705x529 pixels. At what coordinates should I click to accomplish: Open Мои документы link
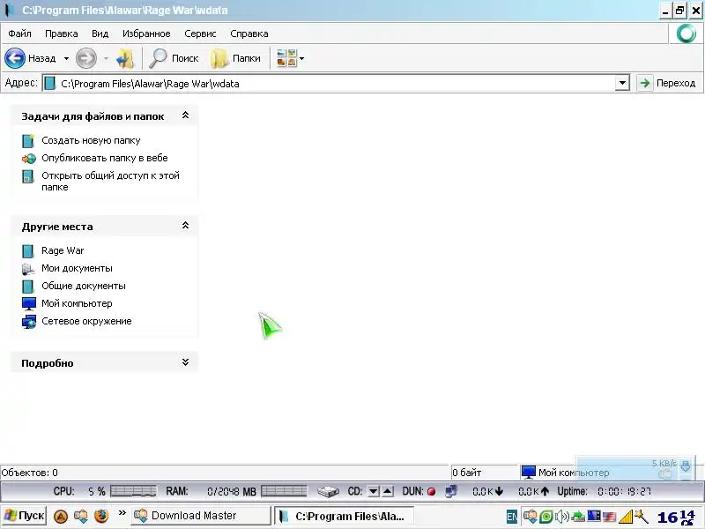pyautogui.click(x=77, y=268)
